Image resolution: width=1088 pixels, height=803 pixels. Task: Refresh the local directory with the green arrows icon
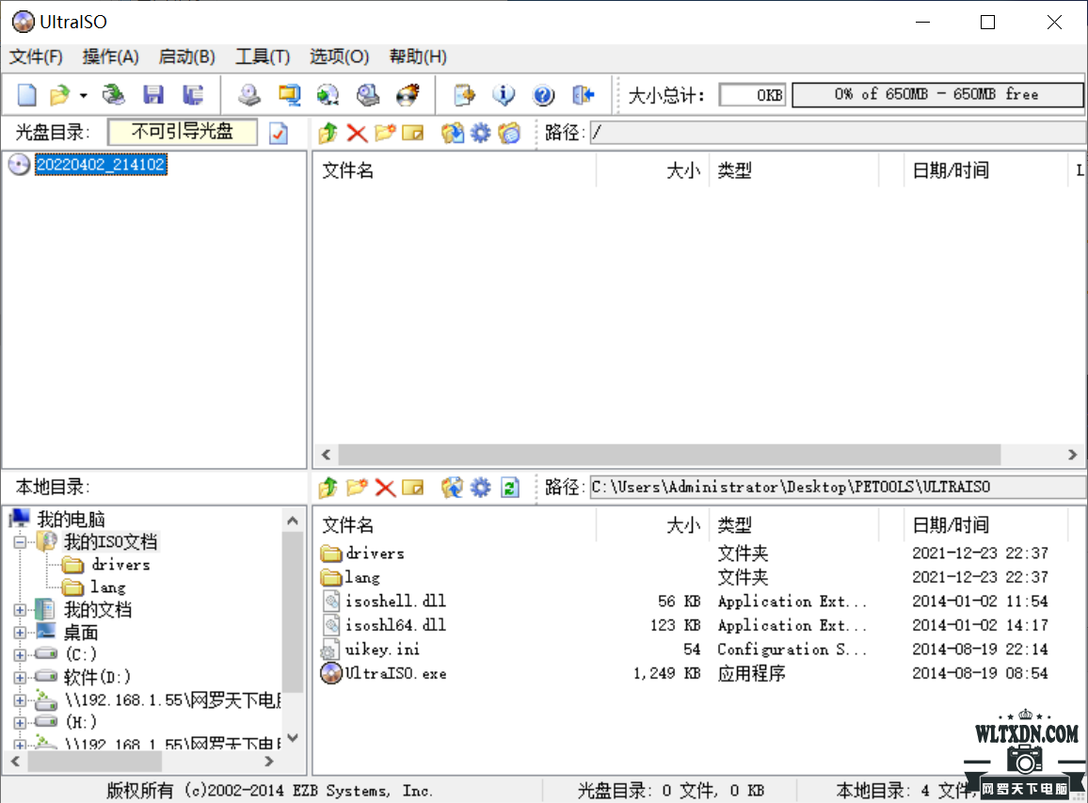tap(510, 488)
